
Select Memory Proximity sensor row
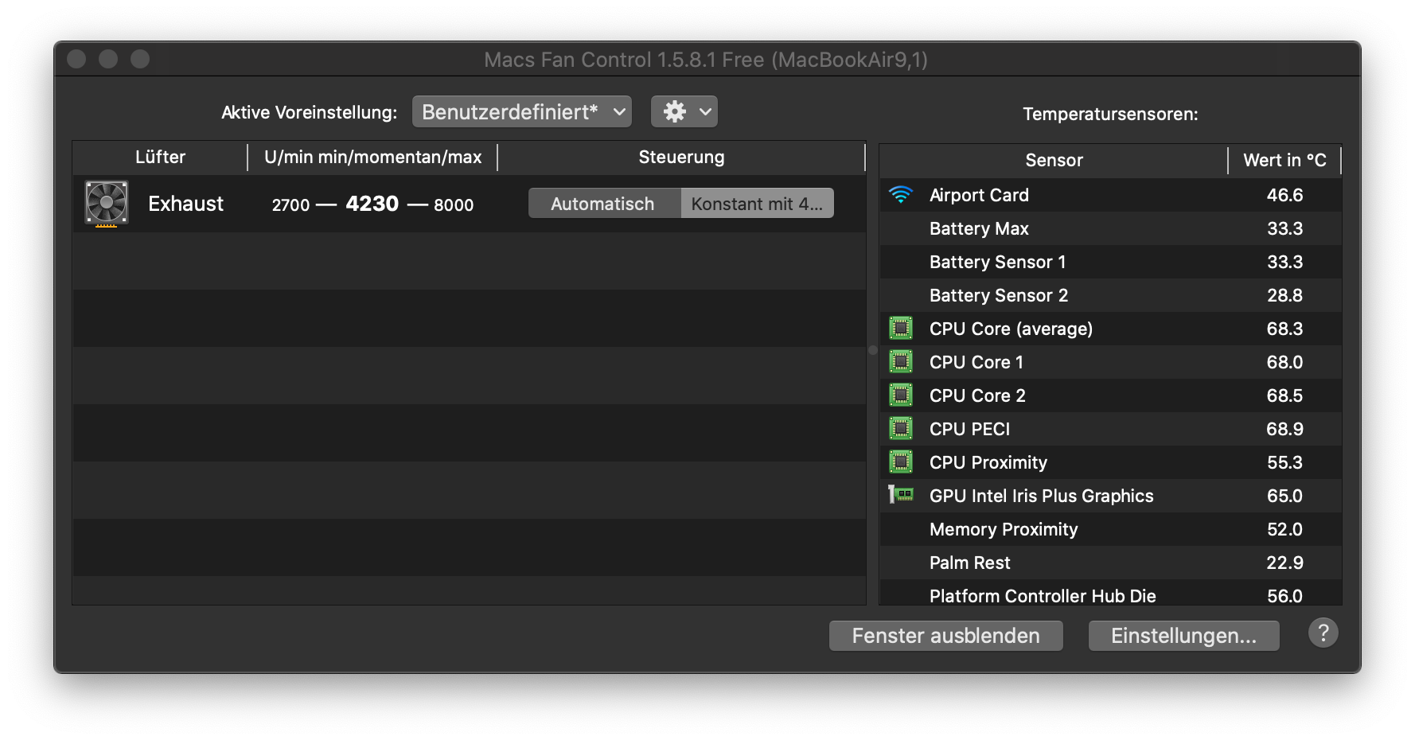(x=1110, y=529)
